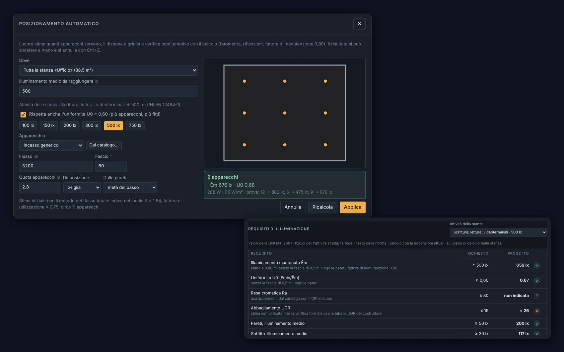Screen dimensions: 564x352
Task: Select the bottom-left luminaire dot in preview
Action: click(x=244, y=145)
